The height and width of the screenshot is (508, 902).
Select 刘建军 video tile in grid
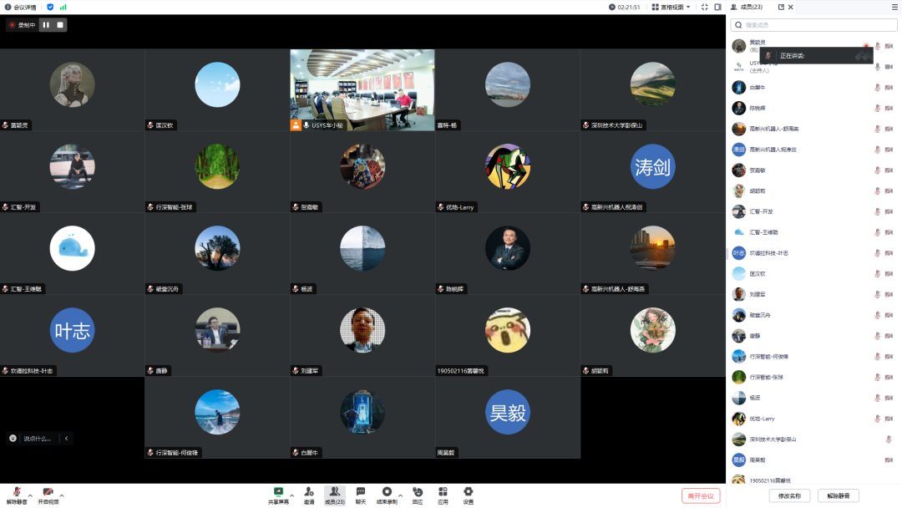point(362,336)
